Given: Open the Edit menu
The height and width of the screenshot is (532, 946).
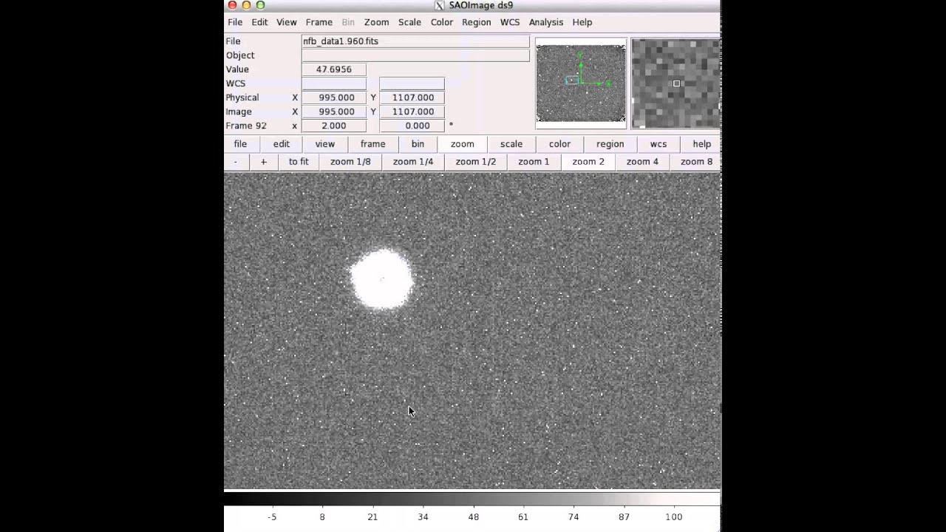Looking at the screenshot, I should 259,22.
